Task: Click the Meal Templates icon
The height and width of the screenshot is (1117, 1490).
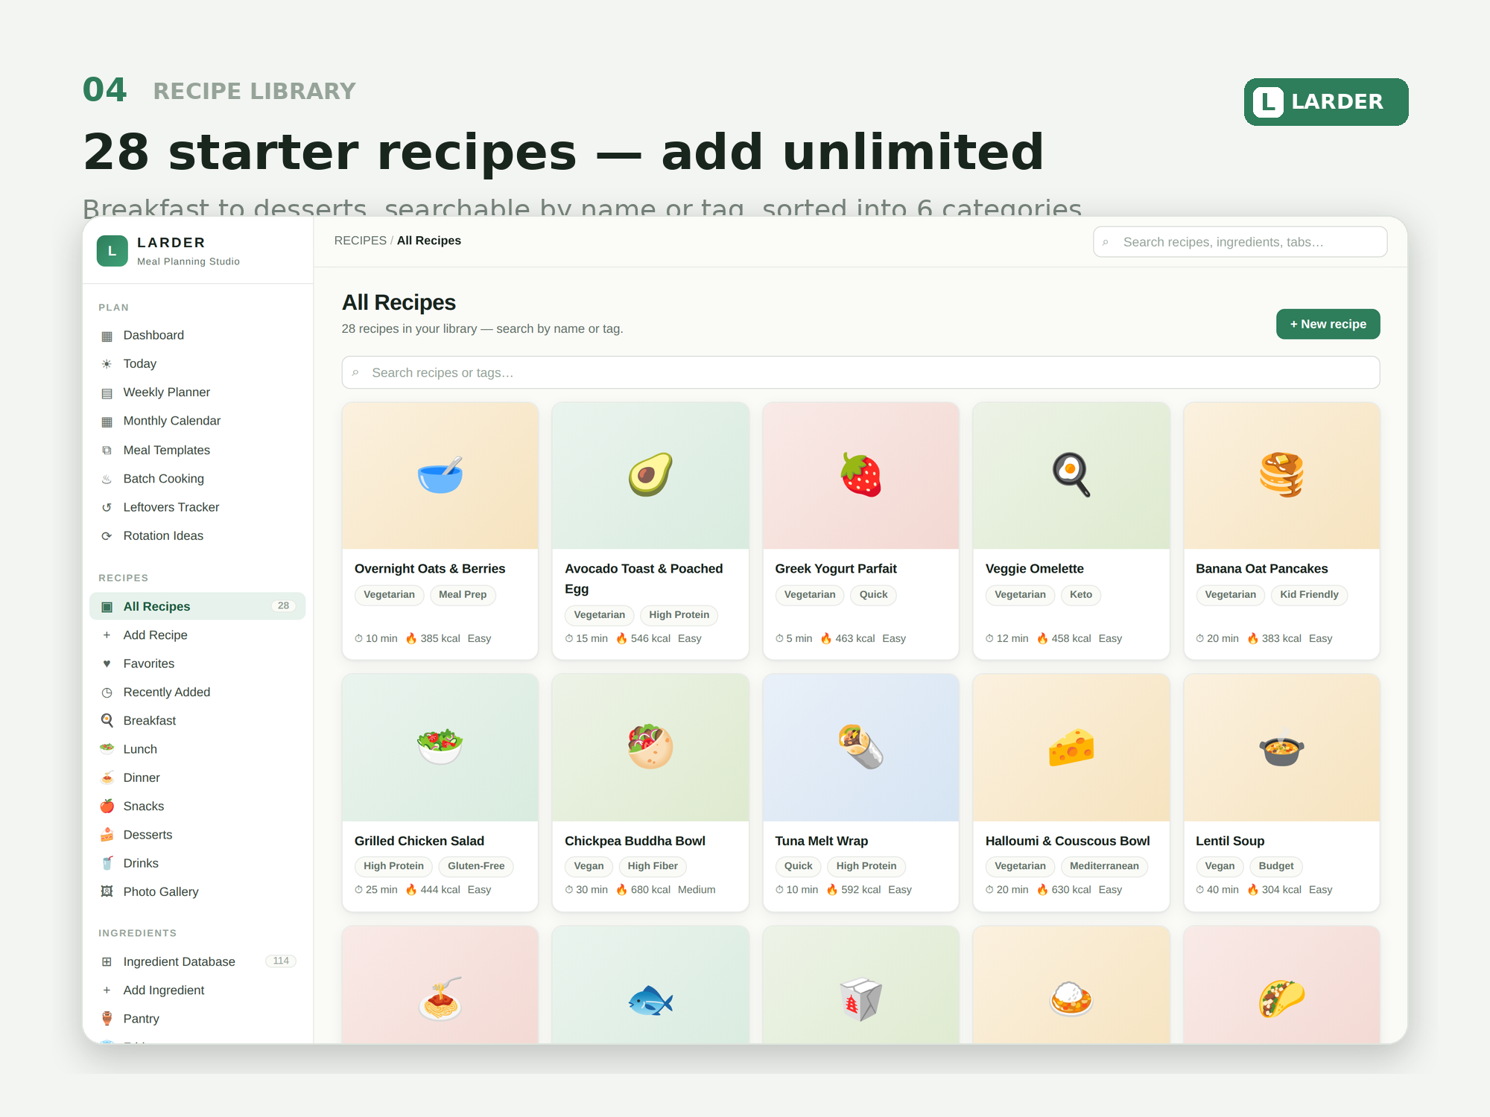Action: pos(107,451)
